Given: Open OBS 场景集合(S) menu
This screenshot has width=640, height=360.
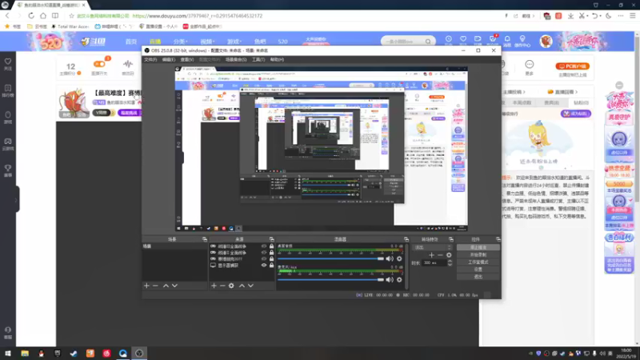Looking at the screenshot, I should tap(236, 59).
